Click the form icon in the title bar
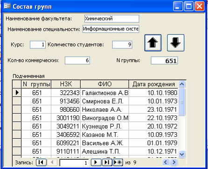 [7, 7]
